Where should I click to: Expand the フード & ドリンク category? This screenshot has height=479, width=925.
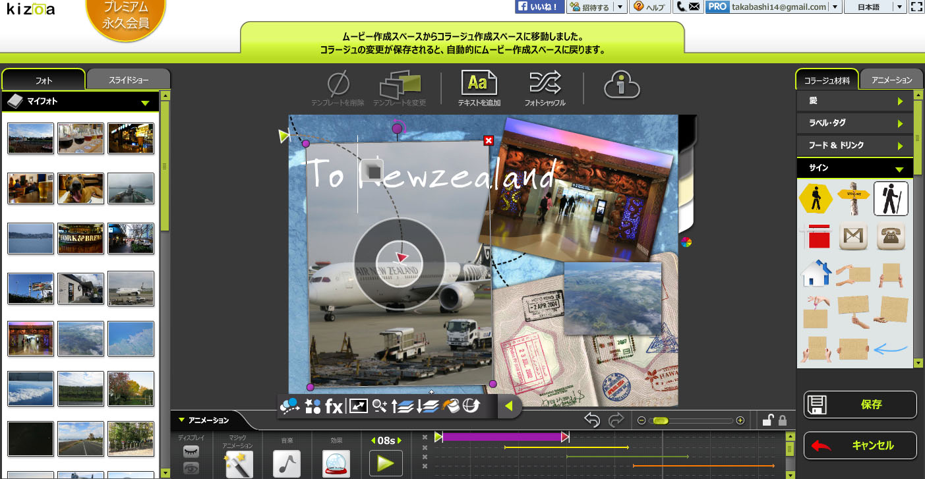click(855, 145)
